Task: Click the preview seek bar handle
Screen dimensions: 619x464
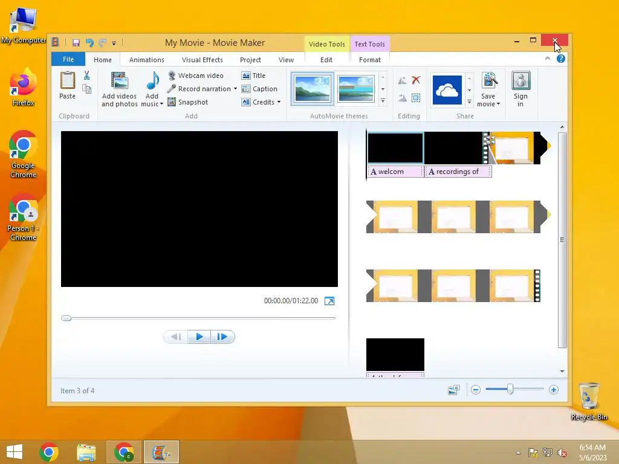Action: 66,318
